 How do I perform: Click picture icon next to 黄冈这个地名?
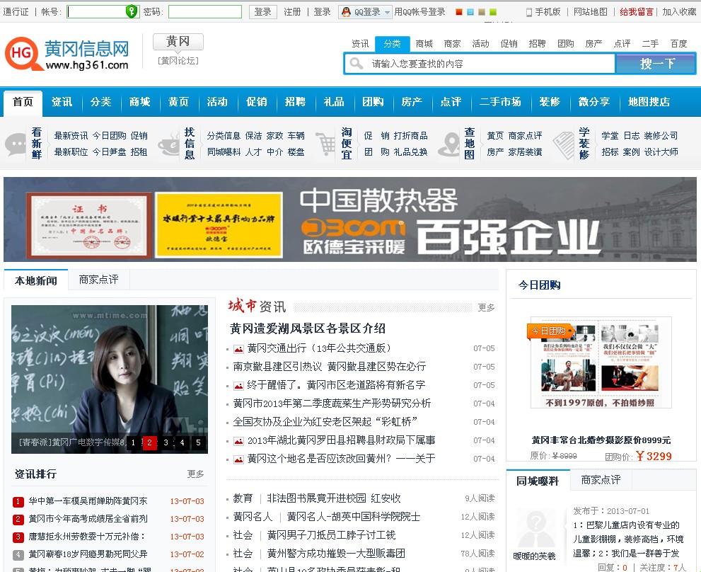pyautogui.click(x=238, y=459)
